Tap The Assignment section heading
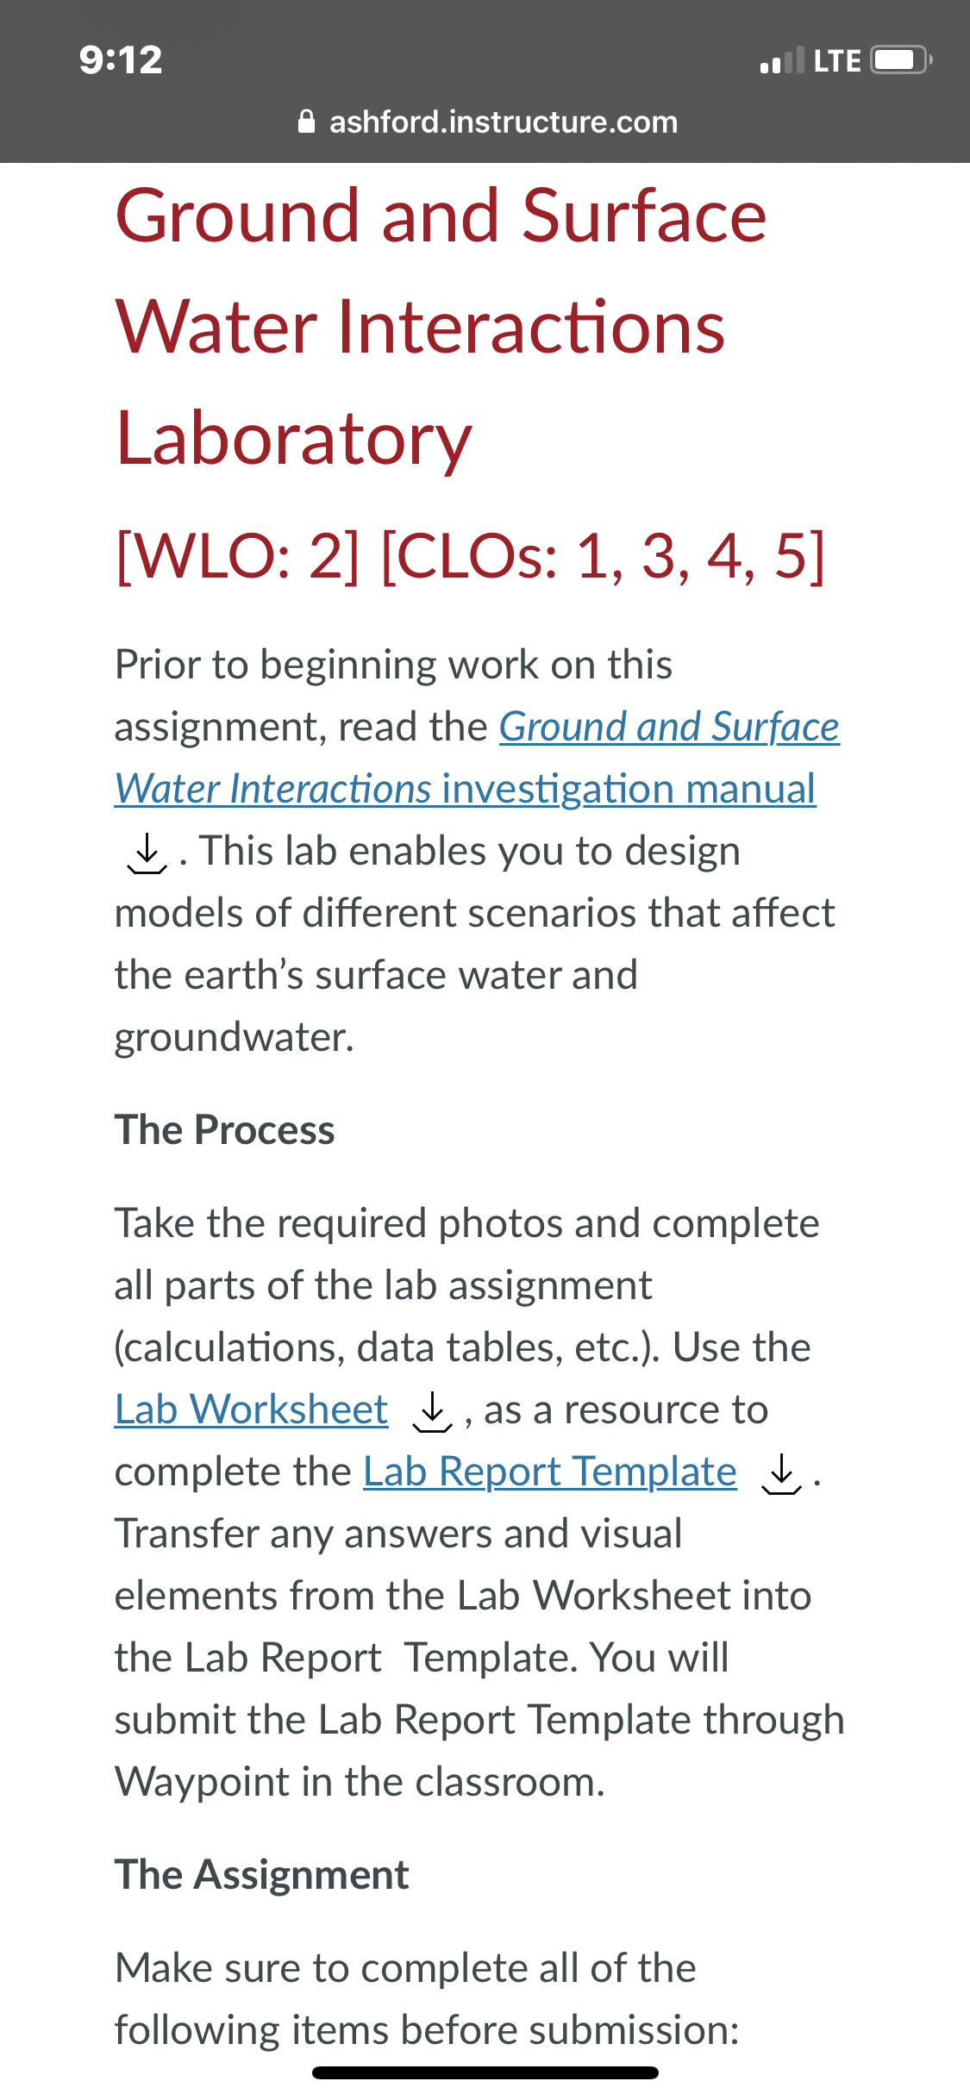970x2100 pixels. click(262, 1875)
